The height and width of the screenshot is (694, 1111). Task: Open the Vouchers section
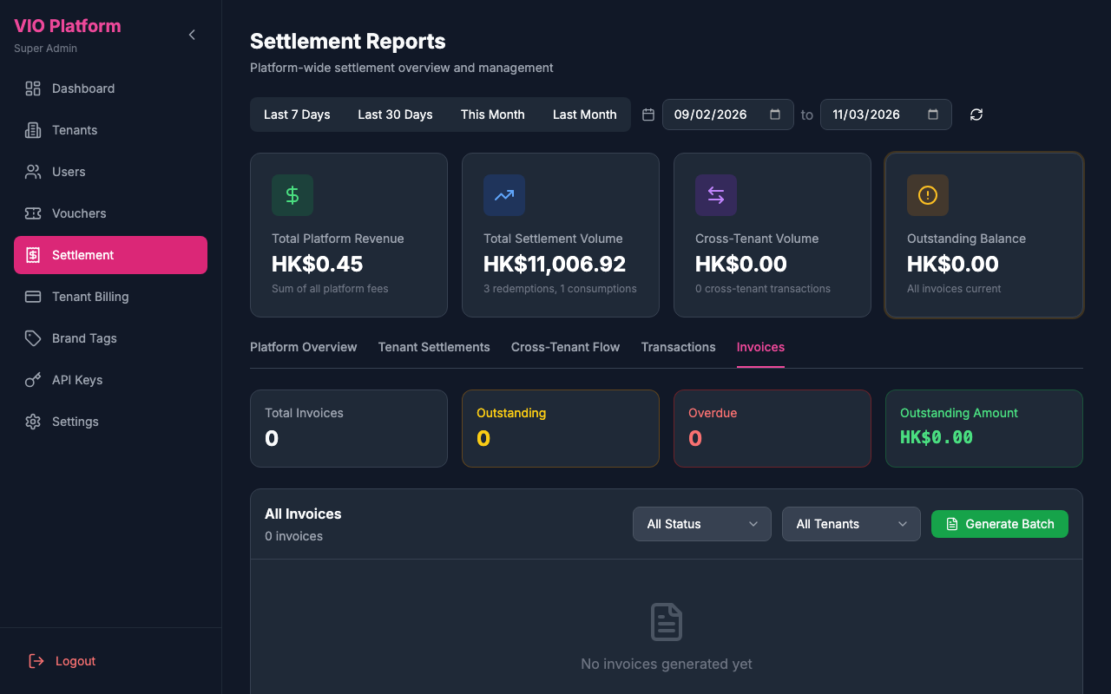click(x=79, y=213)
